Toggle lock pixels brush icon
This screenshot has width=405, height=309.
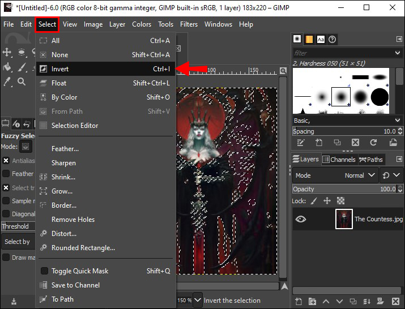coord(314,201)
